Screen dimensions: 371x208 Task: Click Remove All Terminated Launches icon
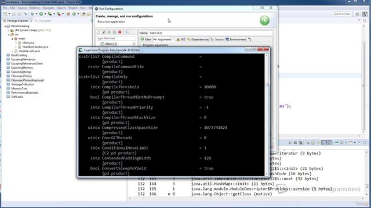300,143
